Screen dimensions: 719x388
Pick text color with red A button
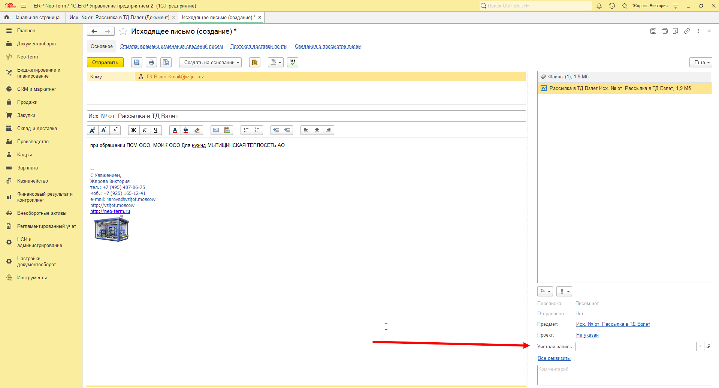[x=175, y=130]
